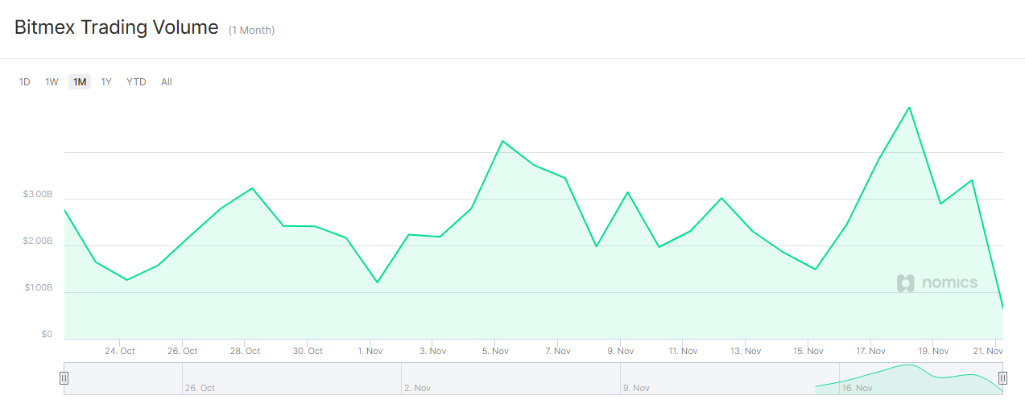Click the chart peak at 5. Nov
This screenshot has width=1025, height=408.
pyautogui.click(x=502, y=141)
